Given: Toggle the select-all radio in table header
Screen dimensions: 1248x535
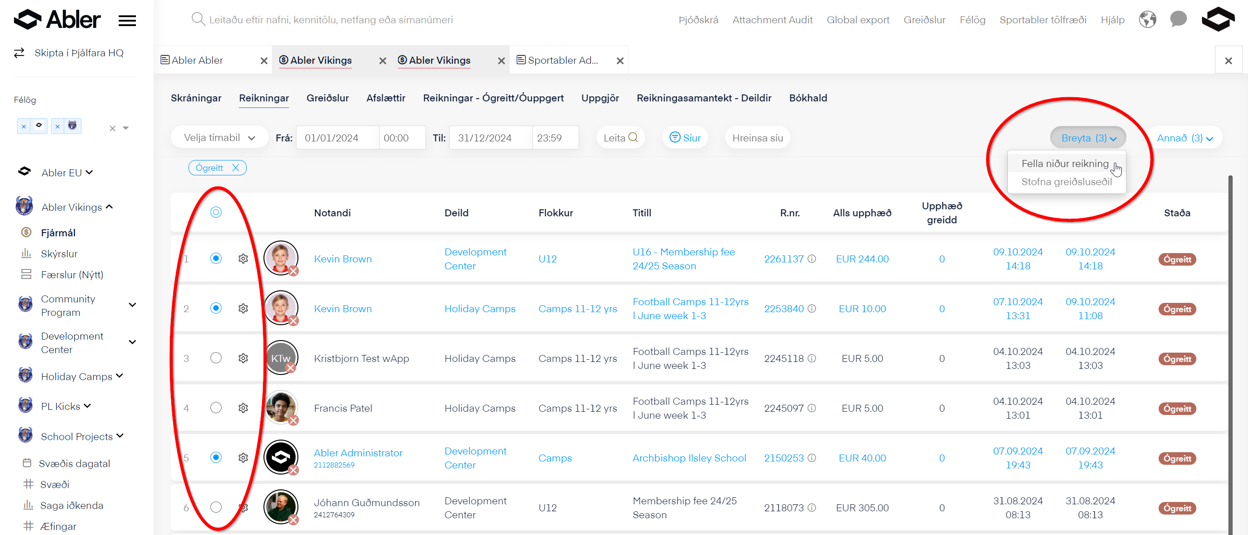Looking at the screenshot, I should coord(216,212).
